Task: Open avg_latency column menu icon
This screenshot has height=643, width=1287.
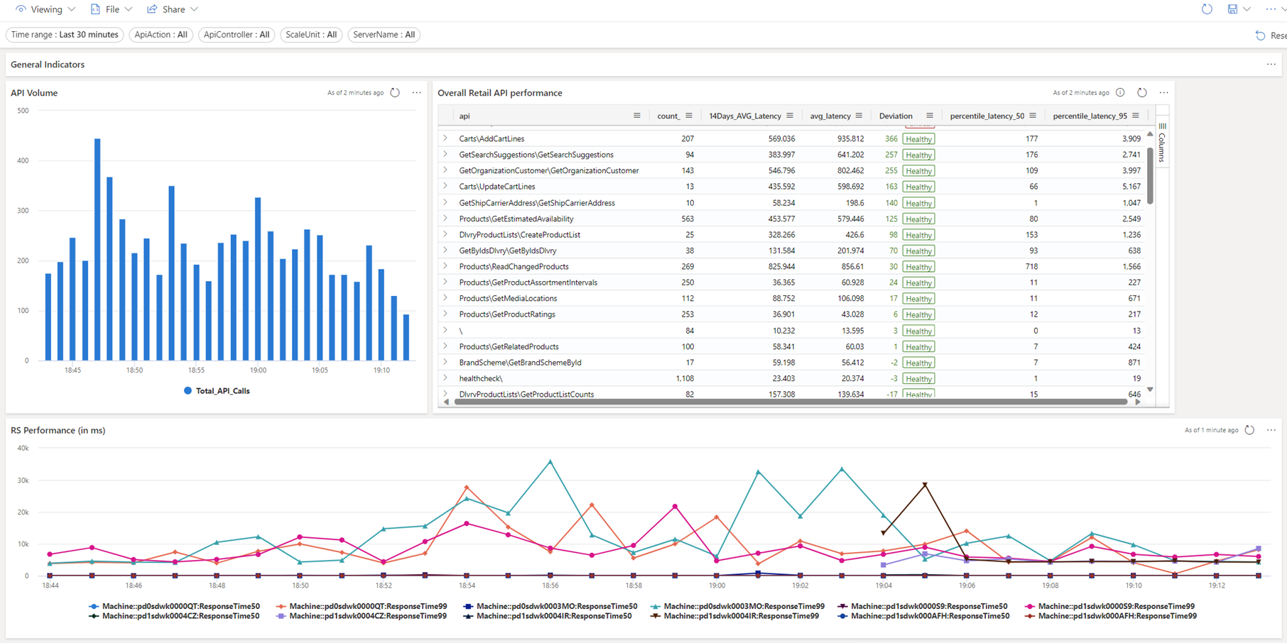Action: pos(859,116)
